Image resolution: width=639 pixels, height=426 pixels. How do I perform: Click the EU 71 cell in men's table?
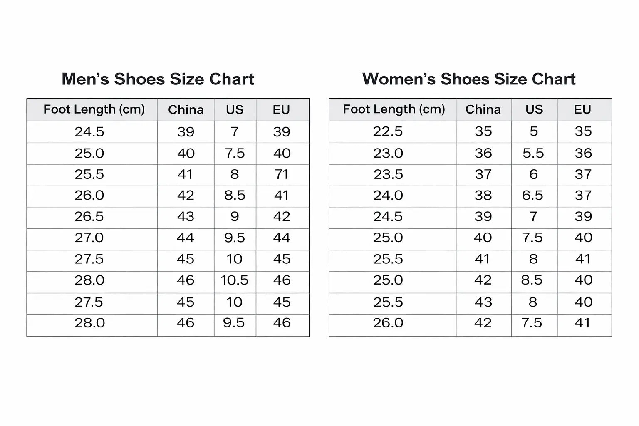pos(282,174)
